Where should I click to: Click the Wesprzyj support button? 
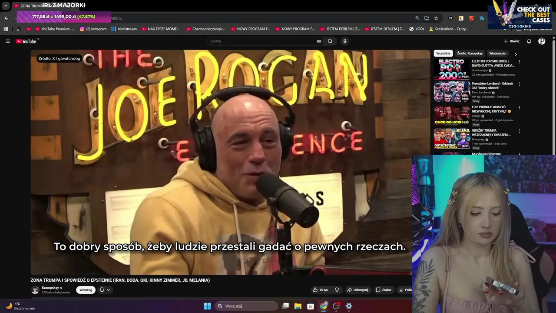86,290
